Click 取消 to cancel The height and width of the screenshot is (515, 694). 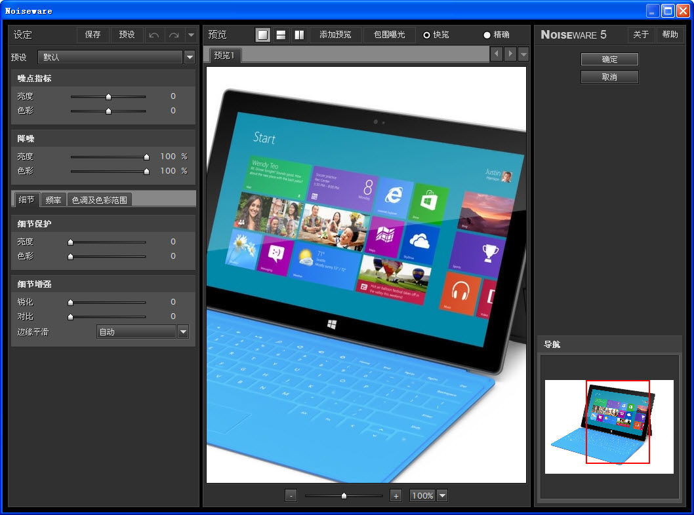pos(609,77)
